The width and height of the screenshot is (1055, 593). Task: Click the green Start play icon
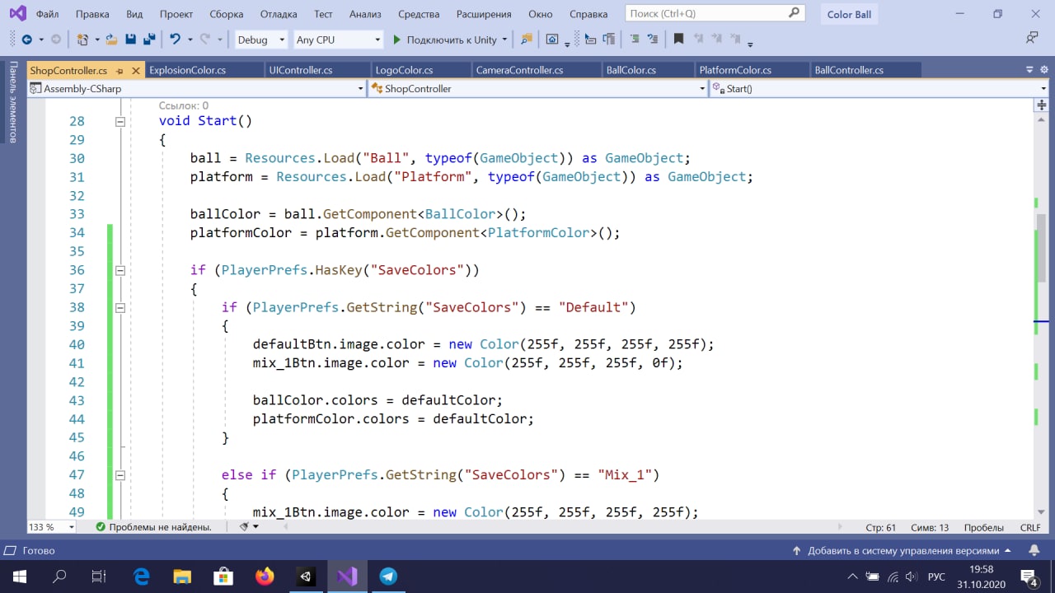(x=396, y=40)
